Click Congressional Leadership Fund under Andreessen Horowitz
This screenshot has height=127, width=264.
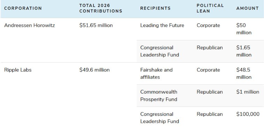(x=159, y=51)
